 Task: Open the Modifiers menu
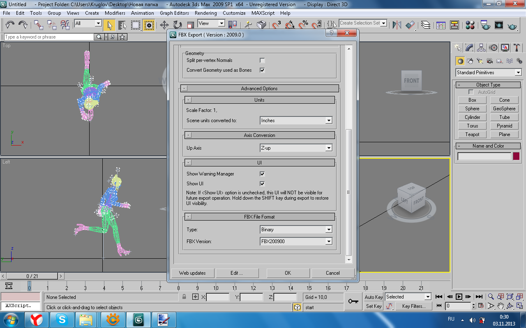pyautogui.click(x=115, y=13)
